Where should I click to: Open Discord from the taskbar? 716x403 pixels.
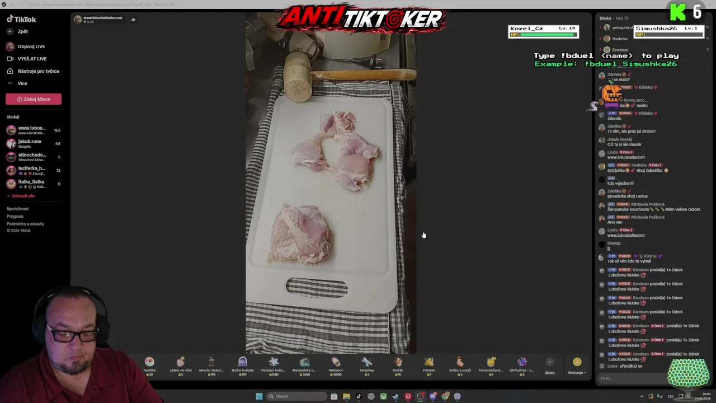coord(432,396)
